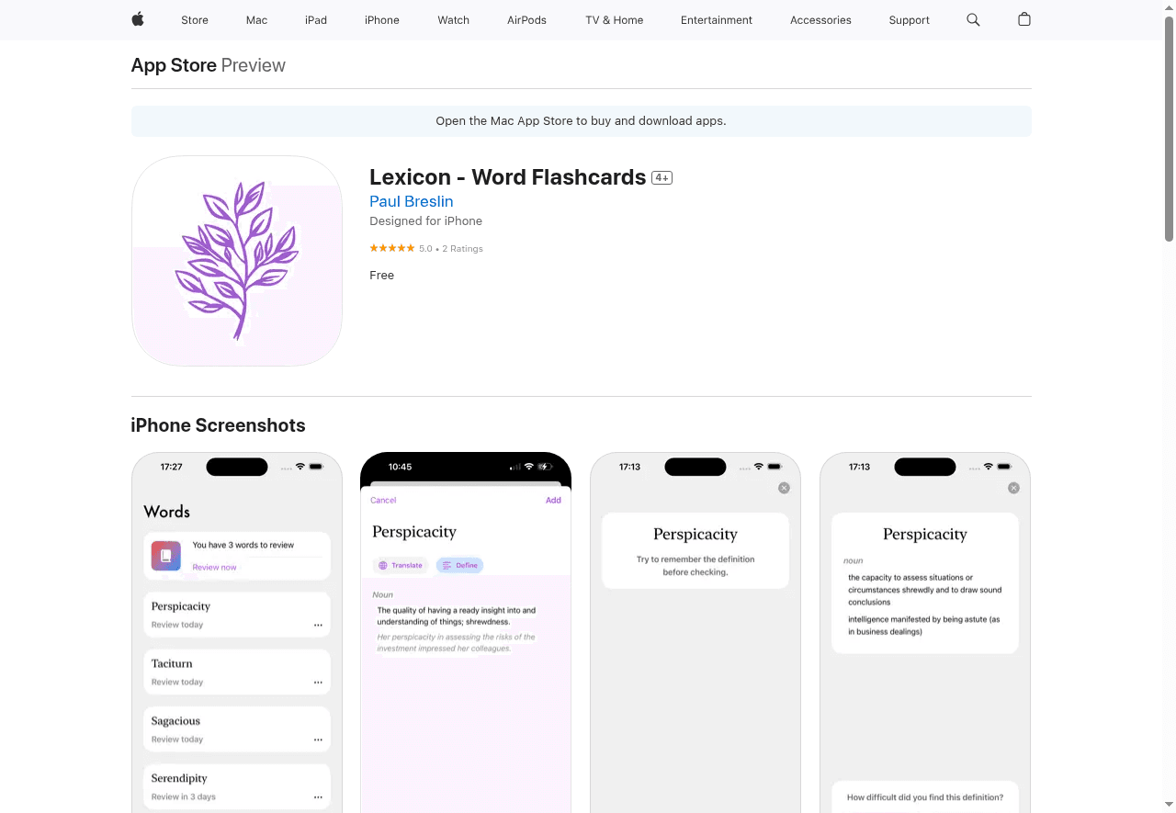This screenshot has width=1176, height=813.
Task: Click the dismiss X on the fourth screenshot
Action: 1013,488
